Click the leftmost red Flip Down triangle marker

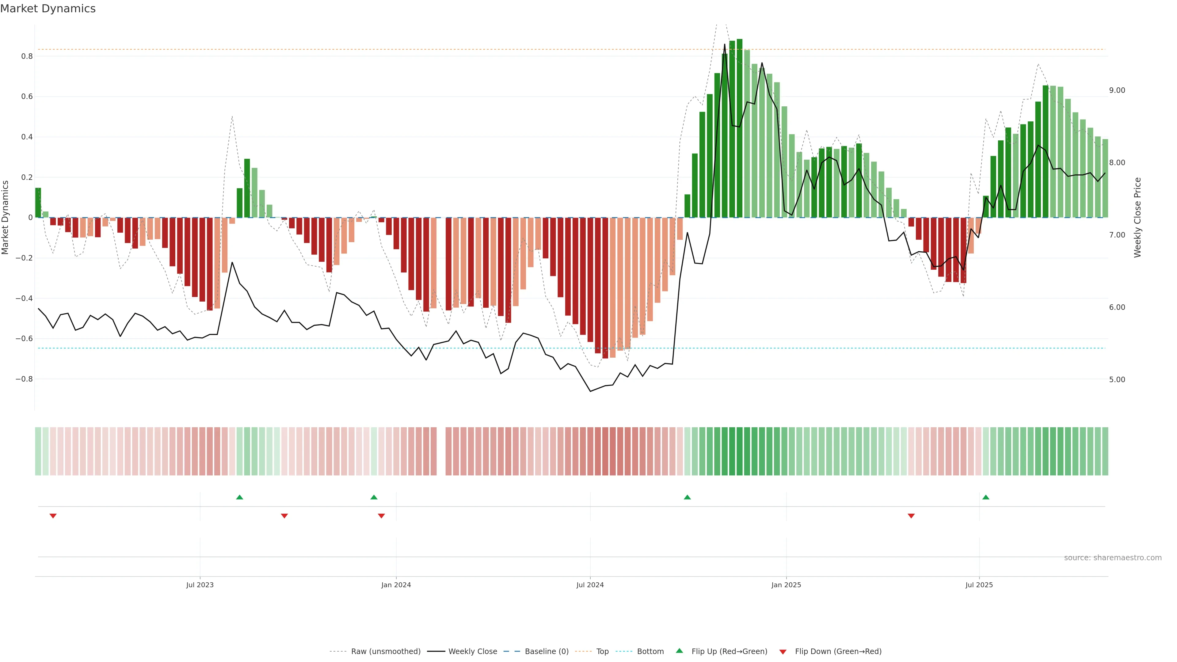pos(53,516)
